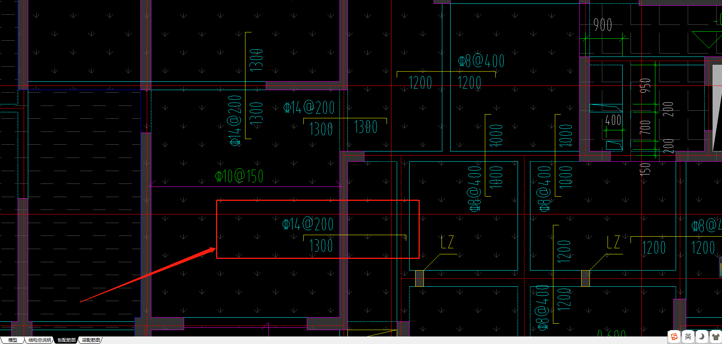Select the Φ14@200 label above the paired 1300 dimensions
Image resolution: width=722 pixels, height=344 pixels.
[309, 108]
